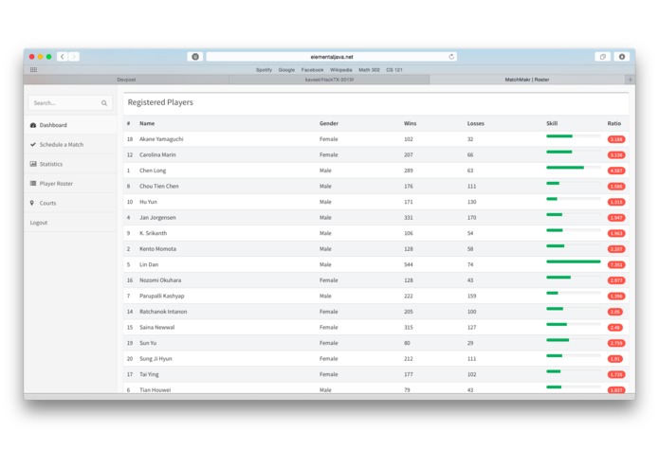Viewport: 659px width, 468px height.
Task: Click the Skill column header
Action: click(552, 123)
